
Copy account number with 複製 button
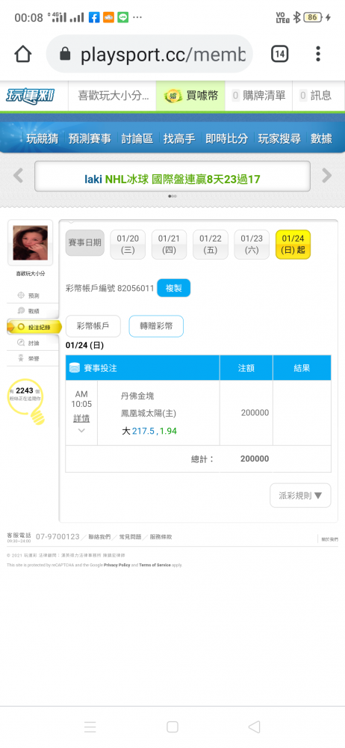point(173,288)
